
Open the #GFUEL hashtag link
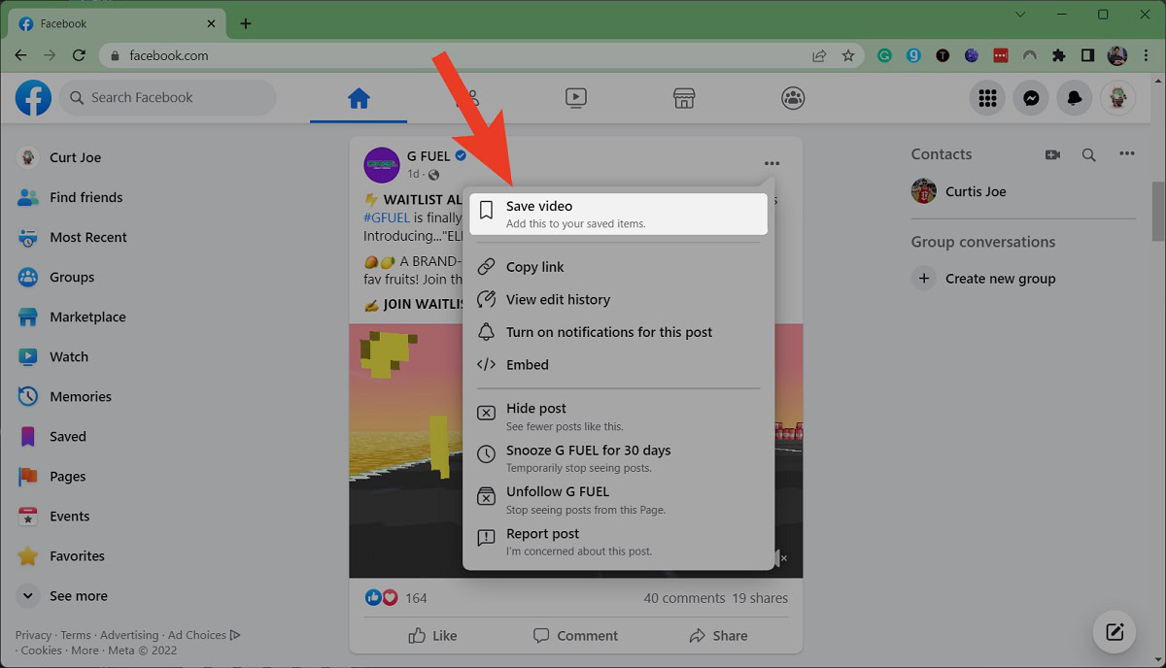point(386,217)
